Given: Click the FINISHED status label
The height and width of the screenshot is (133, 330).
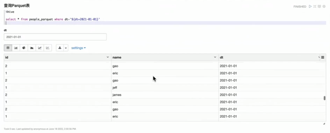Looking at the screenshot, I should pyautogui.click(x=300, y=7).
